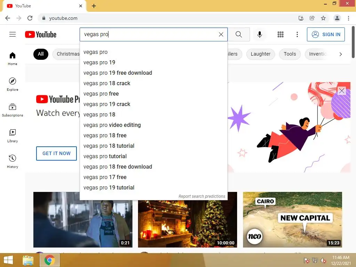Choose suggestion "vegas pro 19 tutorial"
356x267 pixels.
click(154, 188)
